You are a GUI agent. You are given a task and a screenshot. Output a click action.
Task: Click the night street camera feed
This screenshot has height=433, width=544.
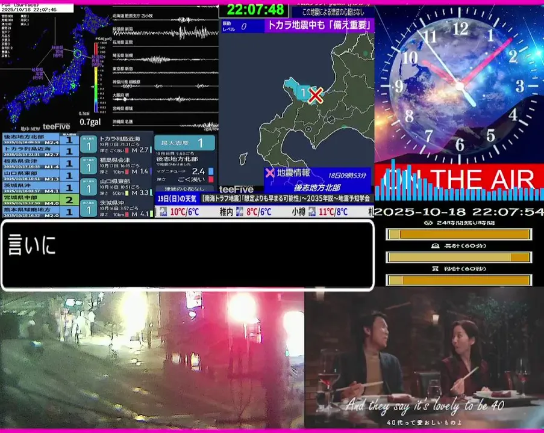pyautogui.click(x=152, y=360)
